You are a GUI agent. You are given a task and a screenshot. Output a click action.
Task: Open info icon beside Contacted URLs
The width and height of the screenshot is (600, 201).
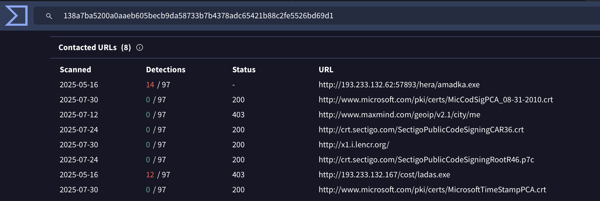click(140, 47)
